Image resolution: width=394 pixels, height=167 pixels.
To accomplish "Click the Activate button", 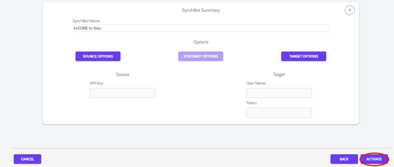I will point(374,159).
